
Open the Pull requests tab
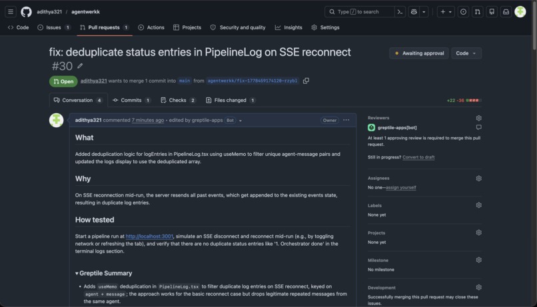click(x=104, y=27)
